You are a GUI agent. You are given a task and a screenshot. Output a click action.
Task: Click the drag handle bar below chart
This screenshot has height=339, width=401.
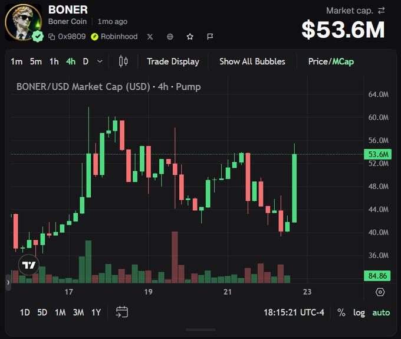[x=200, y=330]
